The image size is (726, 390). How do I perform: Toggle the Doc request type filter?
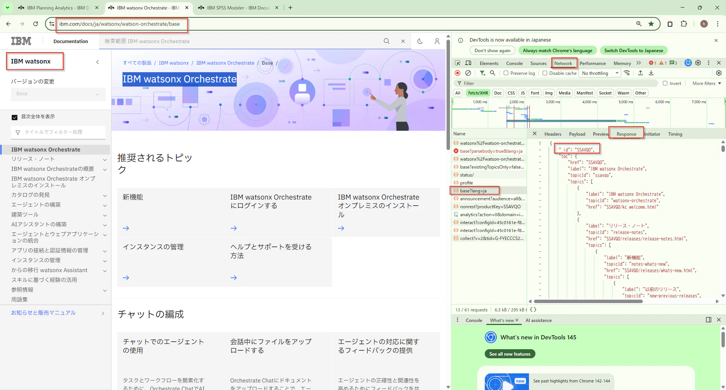coord(498,93)
